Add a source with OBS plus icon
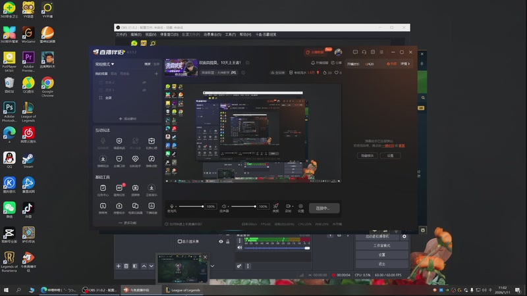Viewport: 527px width, 296px height. tap(119, 266)
